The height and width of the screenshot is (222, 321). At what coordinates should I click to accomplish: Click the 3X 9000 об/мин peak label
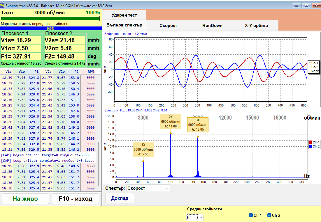pos(198,125)
